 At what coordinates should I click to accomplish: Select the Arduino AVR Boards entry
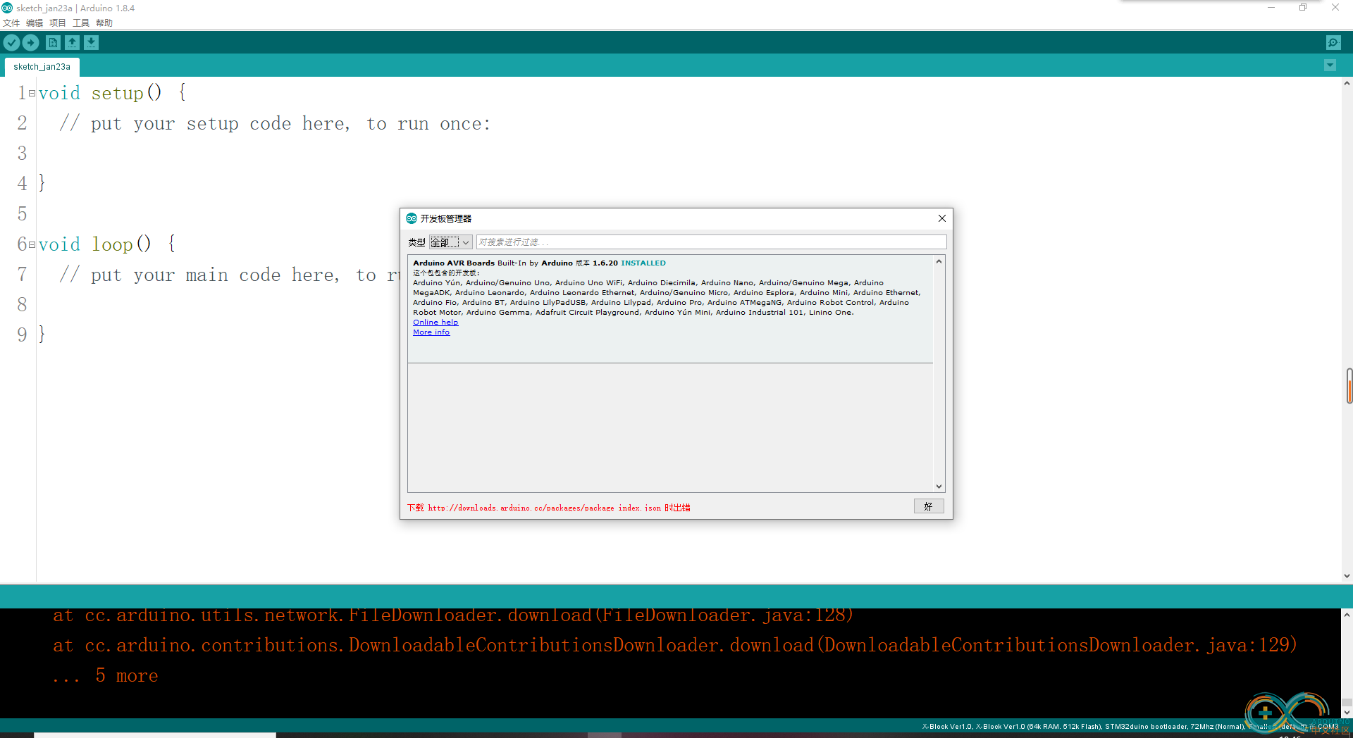click(670, 309)
